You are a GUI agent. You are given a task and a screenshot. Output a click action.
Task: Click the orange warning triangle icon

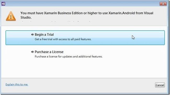click(x=11, y=16)
